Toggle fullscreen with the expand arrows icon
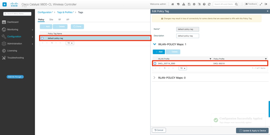 tap(261, 4)
